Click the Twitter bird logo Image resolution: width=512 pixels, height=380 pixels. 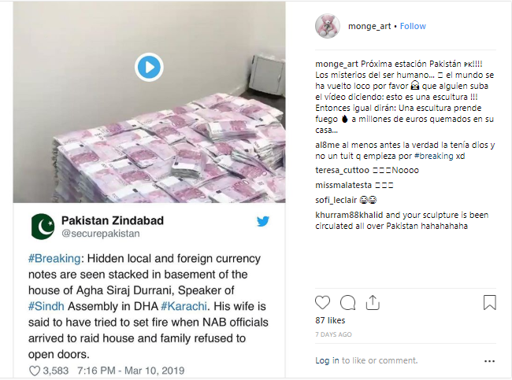263,222
